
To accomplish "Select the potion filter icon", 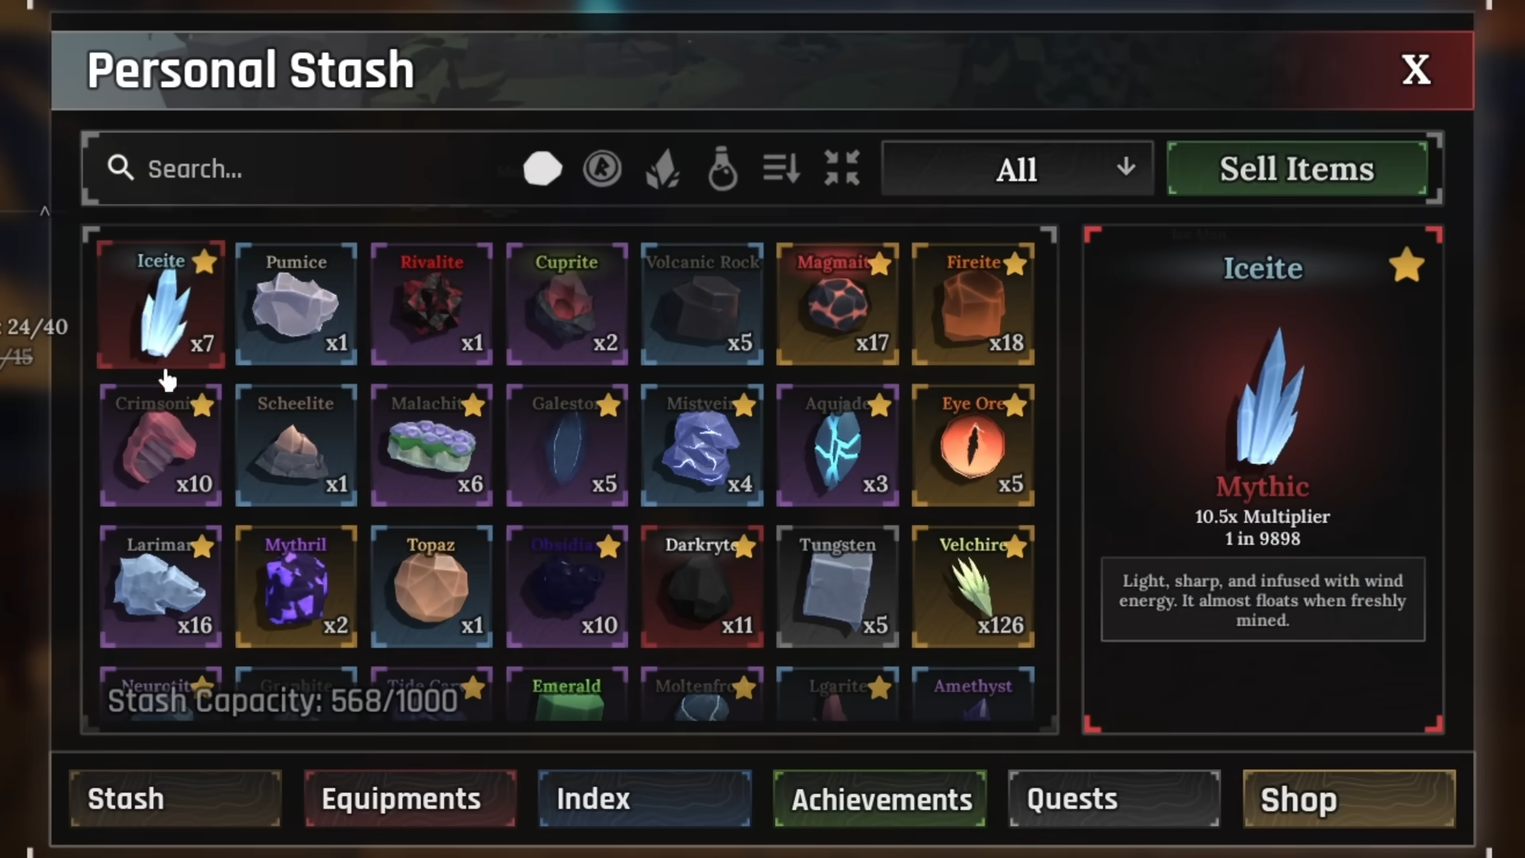I will tap(723, 168).
